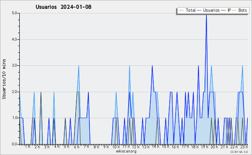
Task: Click the '16 h' x-axis label
Action: [x=175, y=147]
